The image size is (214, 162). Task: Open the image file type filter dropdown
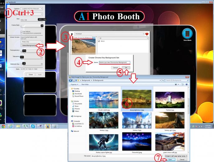(176, 156)
